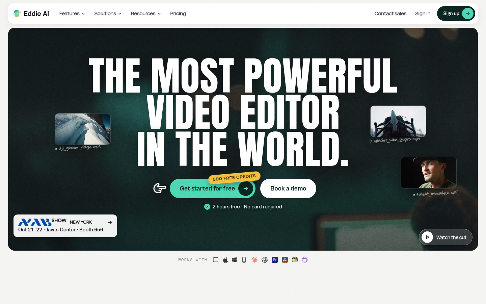Click the Eddie AI logo icon
Image resolution: width=486 pixels, height=304 pixels.
click(x=17, y=14)
